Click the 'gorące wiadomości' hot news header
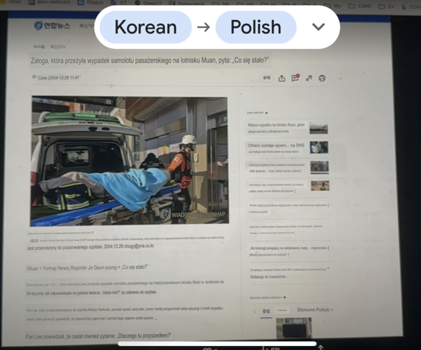421x350 pixels. pyautogui.click(x=257, y=113)
